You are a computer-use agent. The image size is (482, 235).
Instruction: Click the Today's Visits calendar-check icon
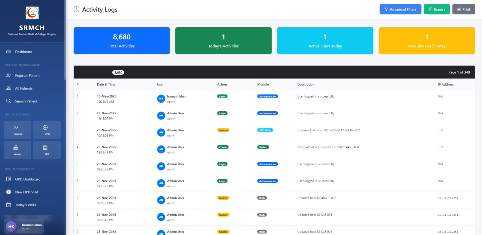pyautogui.click(x=9, y=205)
